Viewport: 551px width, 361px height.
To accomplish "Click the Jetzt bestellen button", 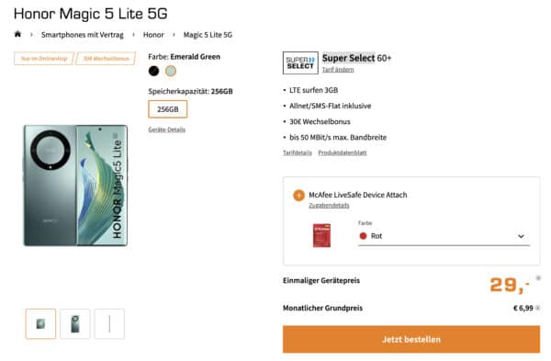I will click(x=411, y=339).
